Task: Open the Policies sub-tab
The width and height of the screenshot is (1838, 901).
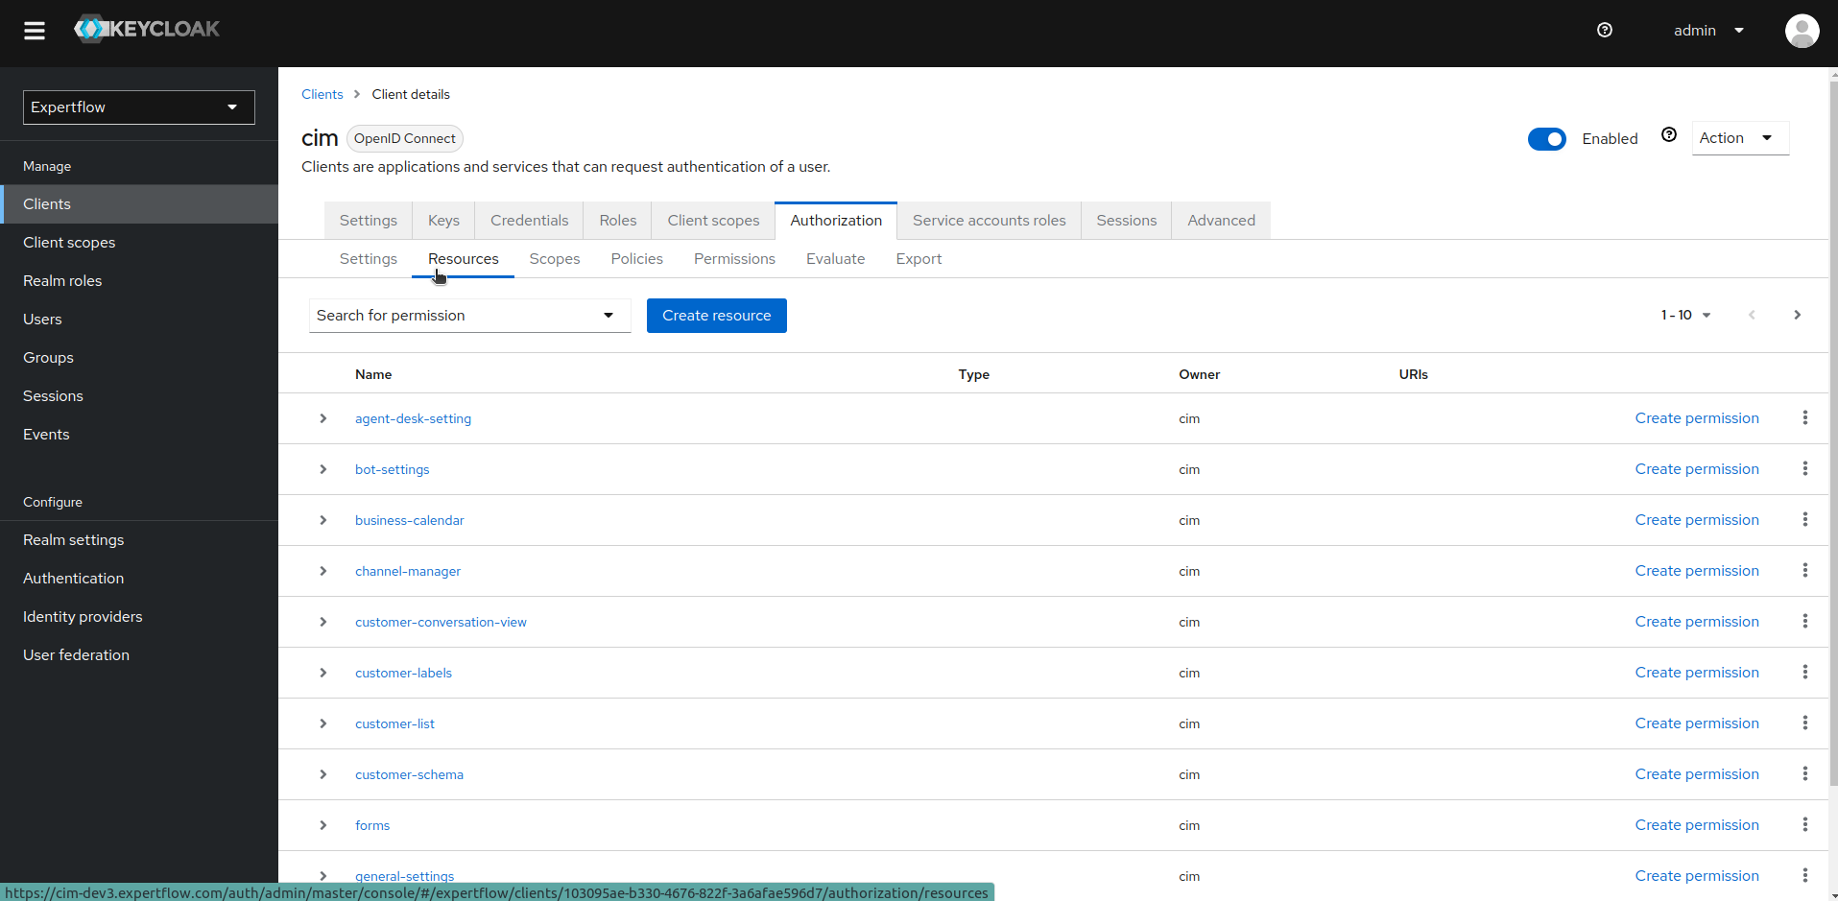Action: (636, 258)
